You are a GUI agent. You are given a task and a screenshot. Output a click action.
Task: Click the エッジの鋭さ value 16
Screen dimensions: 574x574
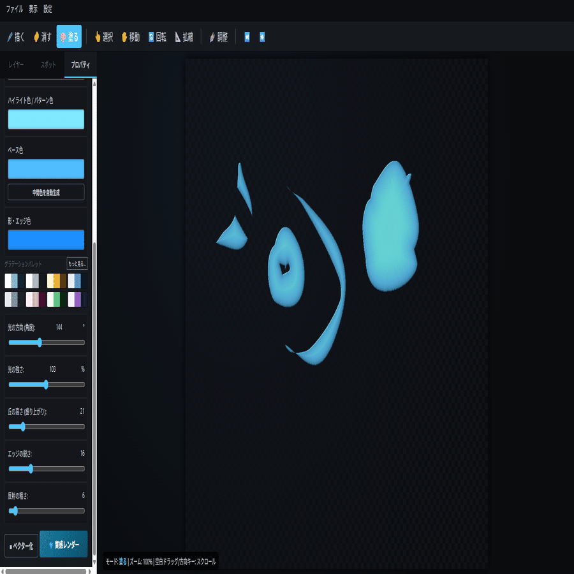point(82,453)
